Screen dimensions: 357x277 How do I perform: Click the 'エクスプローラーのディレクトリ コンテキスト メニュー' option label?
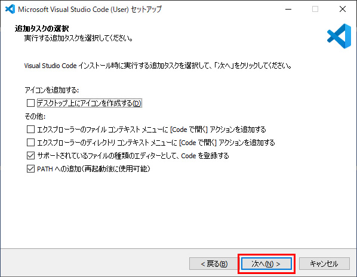coord(156,143)
